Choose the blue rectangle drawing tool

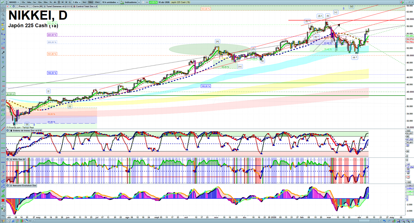[x=3, y=43]
